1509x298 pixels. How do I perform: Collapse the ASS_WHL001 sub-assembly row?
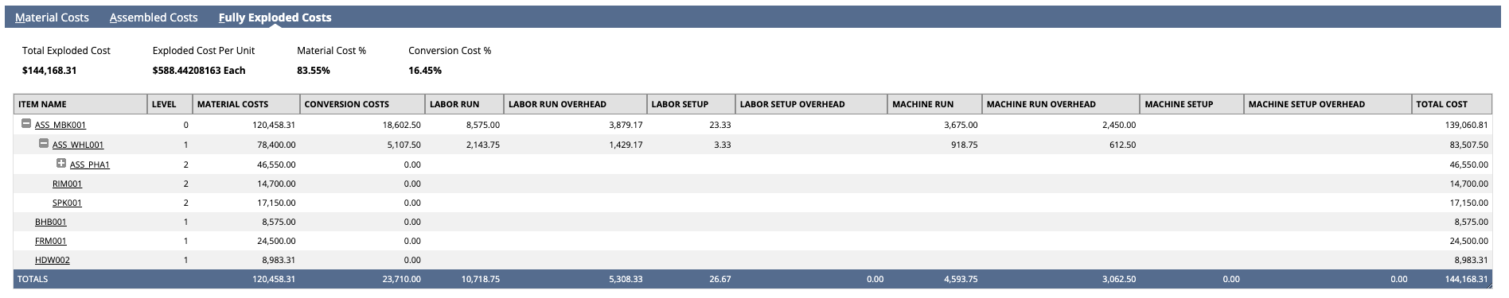coord(44,144)
